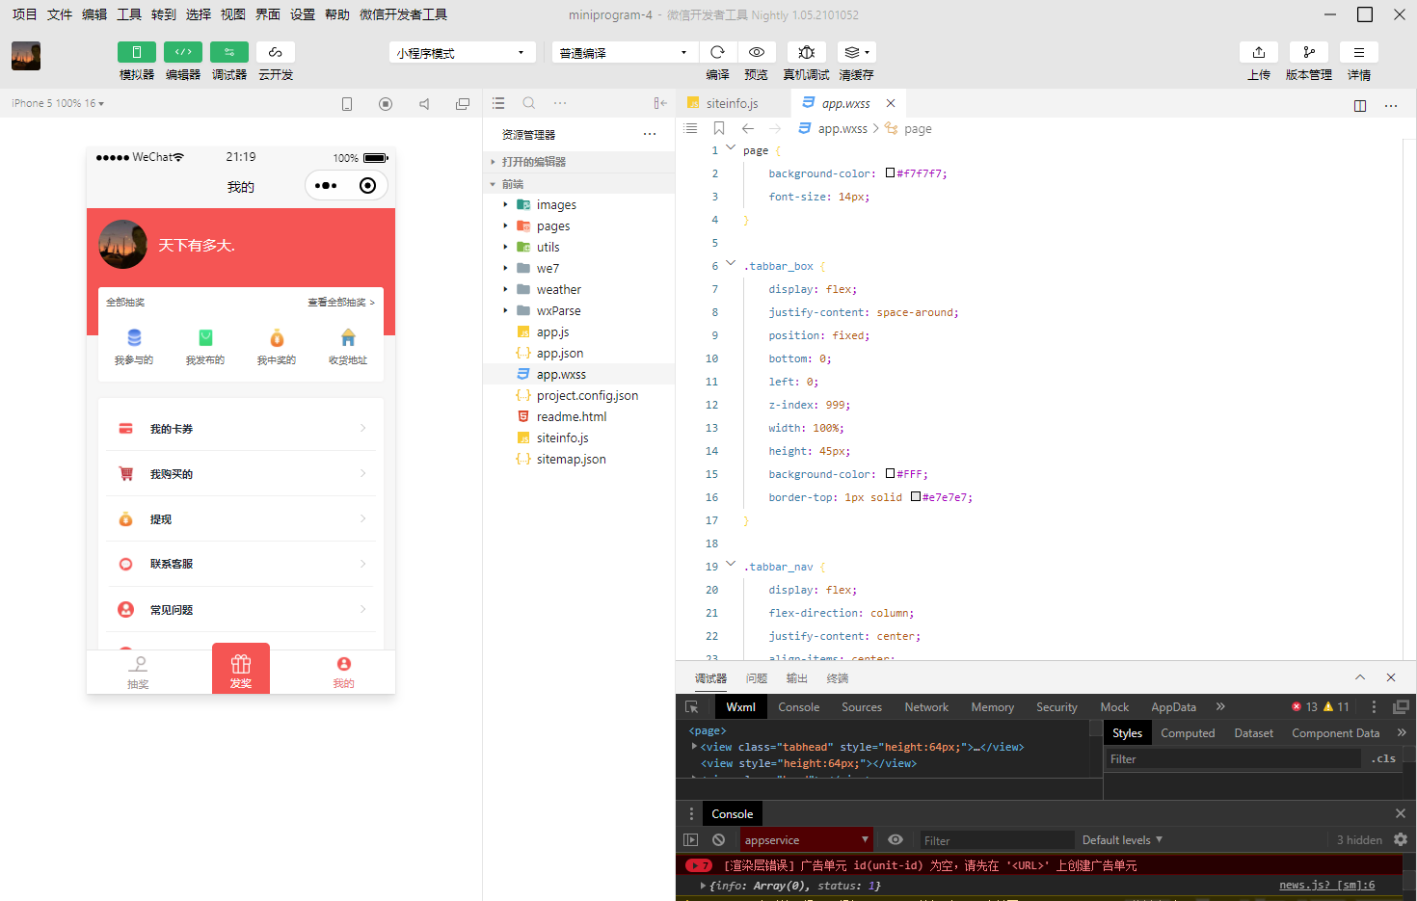Open version management icon
Screen dimensions: 1417x901
pyautogui.click(x=1308, y=52)
